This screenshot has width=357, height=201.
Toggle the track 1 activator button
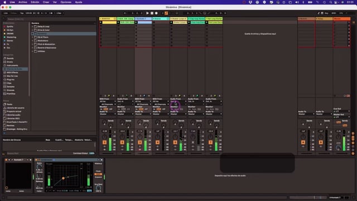pos(104,142)
